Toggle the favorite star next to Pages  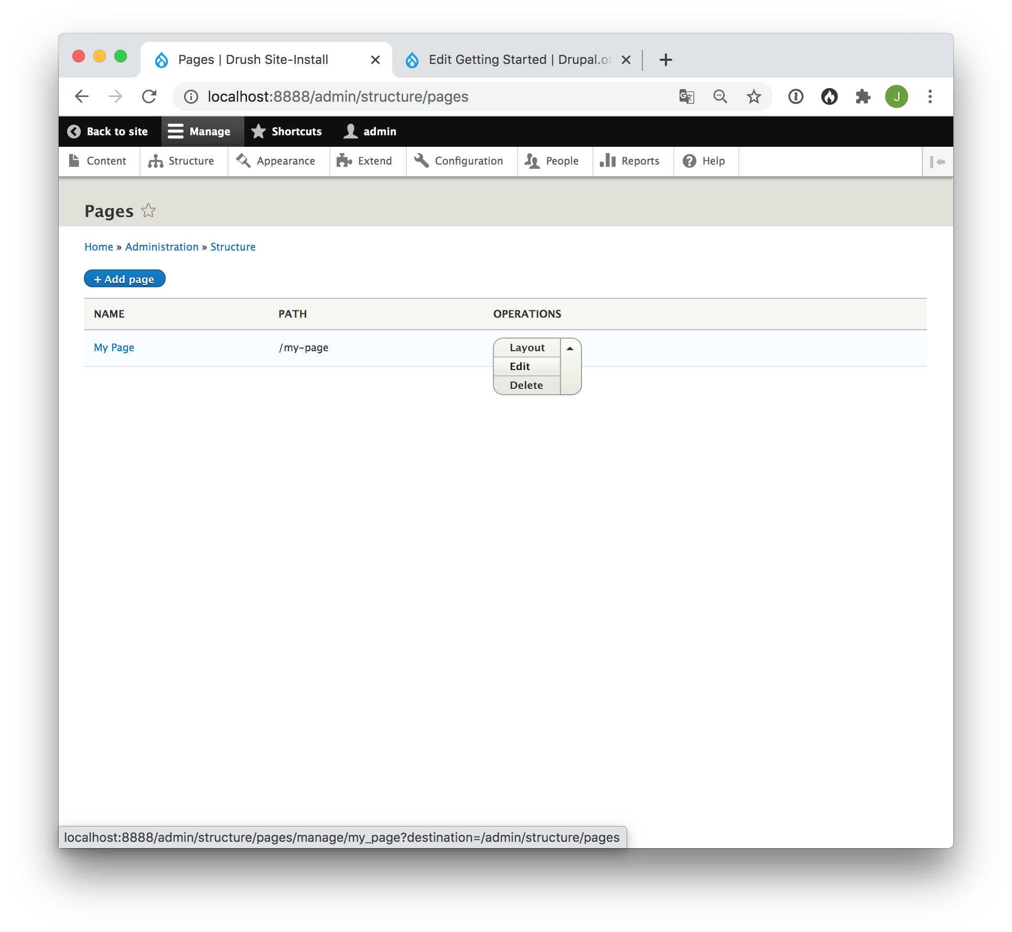click(x=148, y=210)
